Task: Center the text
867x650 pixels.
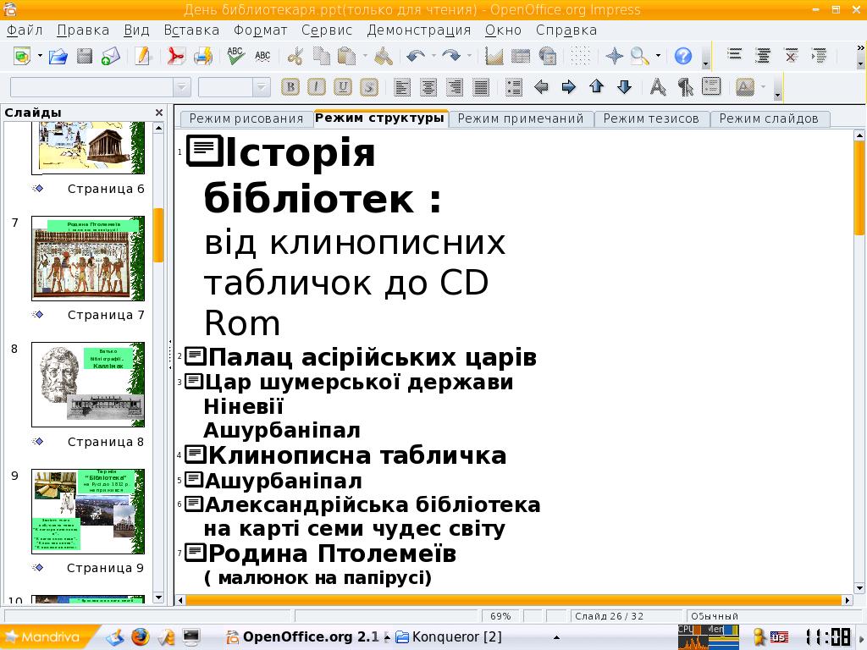Action: [428, 87]
